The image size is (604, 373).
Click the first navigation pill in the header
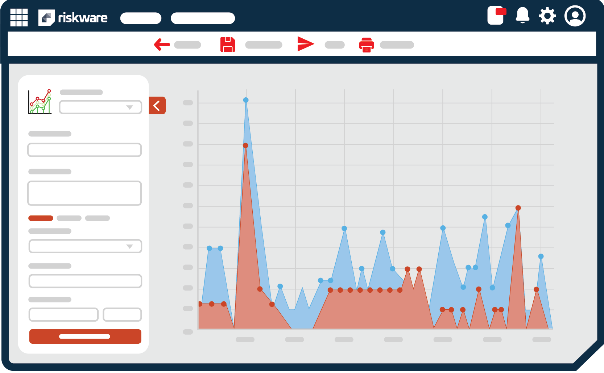coord(141,18)
